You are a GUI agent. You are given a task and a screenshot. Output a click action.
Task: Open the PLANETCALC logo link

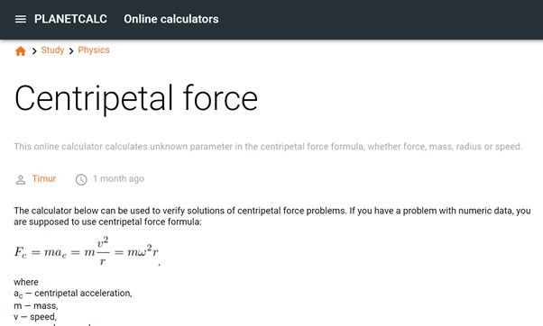70,19
